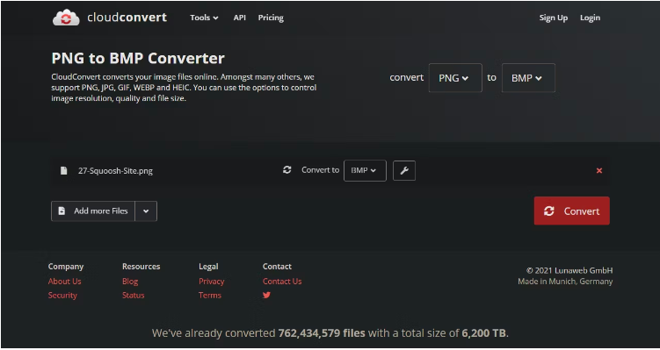Click Login in header

590,18
